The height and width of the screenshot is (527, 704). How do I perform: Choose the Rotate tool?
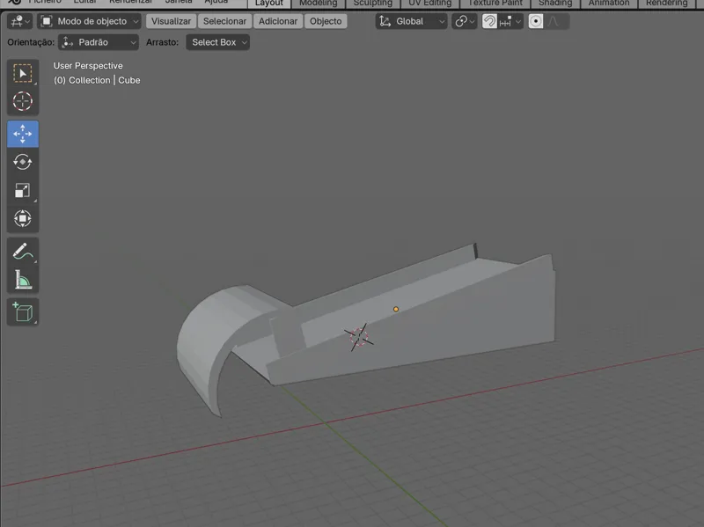23,162
